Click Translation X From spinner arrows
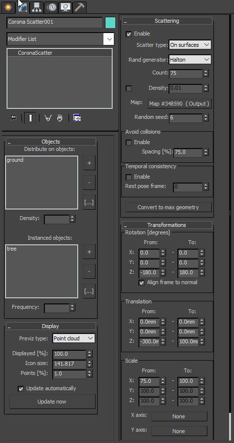This screenshot has height=443, width=234. 163,322
